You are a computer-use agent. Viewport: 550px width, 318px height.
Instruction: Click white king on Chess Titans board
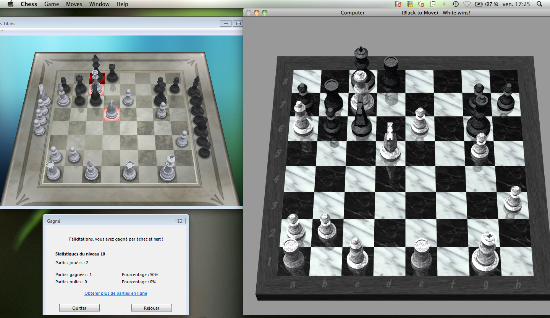pos(168,168)
